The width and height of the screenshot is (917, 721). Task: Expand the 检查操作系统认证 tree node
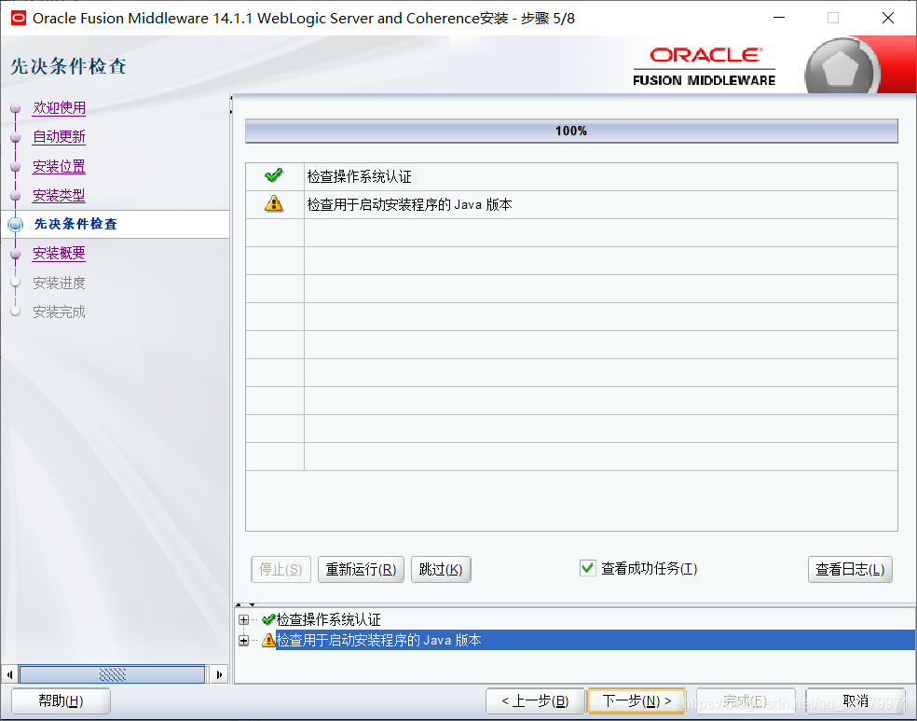click(x=244, y=619)
